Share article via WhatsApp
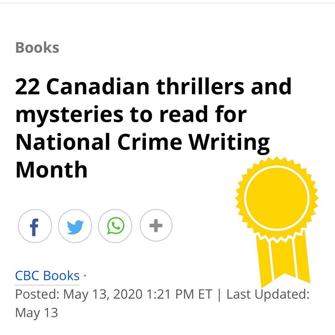The image size is (335, 335). (x=115, y=226)
